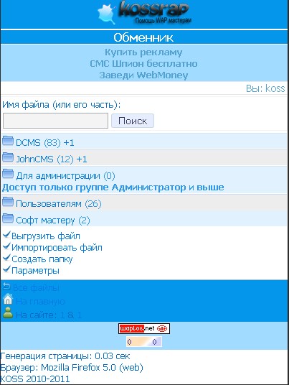Viewport: 289px width, 385px height.
Task: Open the Купить рекламу link
Action: [x=143, y=52]
